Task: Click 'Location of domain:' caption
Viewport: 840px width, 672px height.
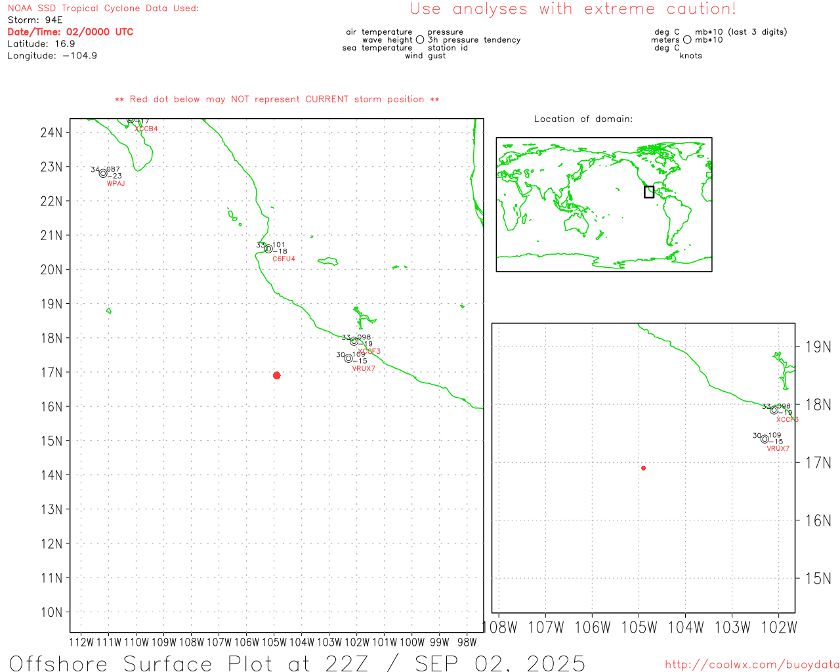Action: (x=583, y=119)
